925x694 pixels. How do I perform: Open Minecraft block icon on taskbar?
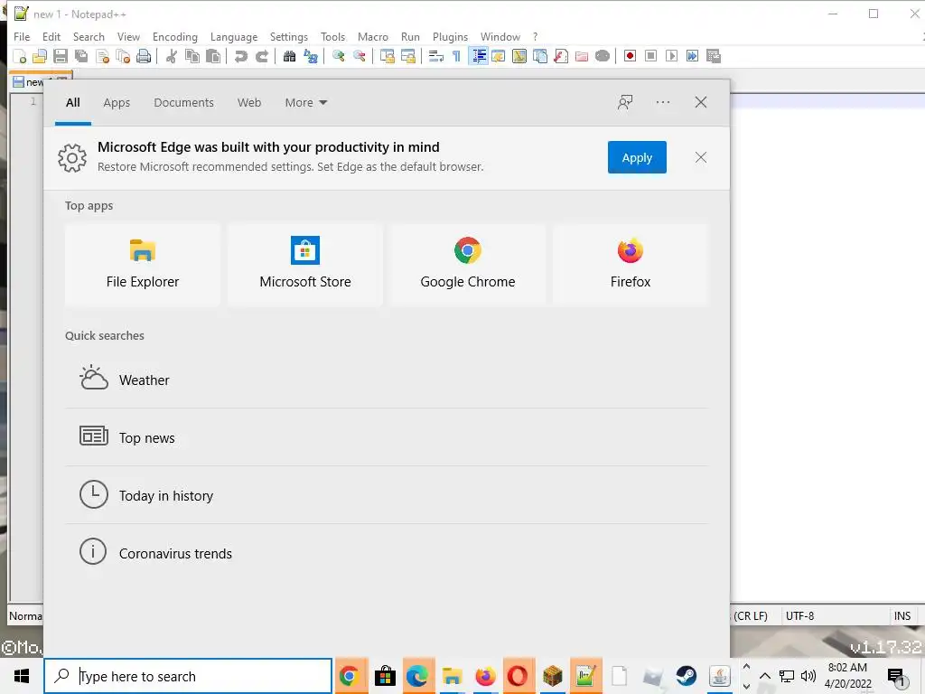pyautogui.click(x=552, y=676)
